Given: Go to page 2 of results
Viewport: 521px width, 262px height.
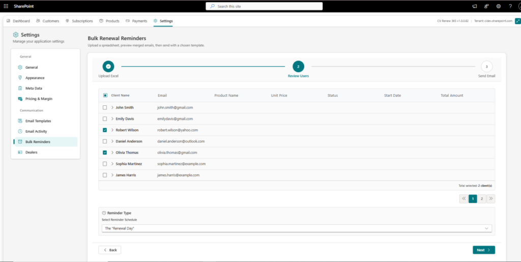Looking at the screenshot, I should point(482,199).
